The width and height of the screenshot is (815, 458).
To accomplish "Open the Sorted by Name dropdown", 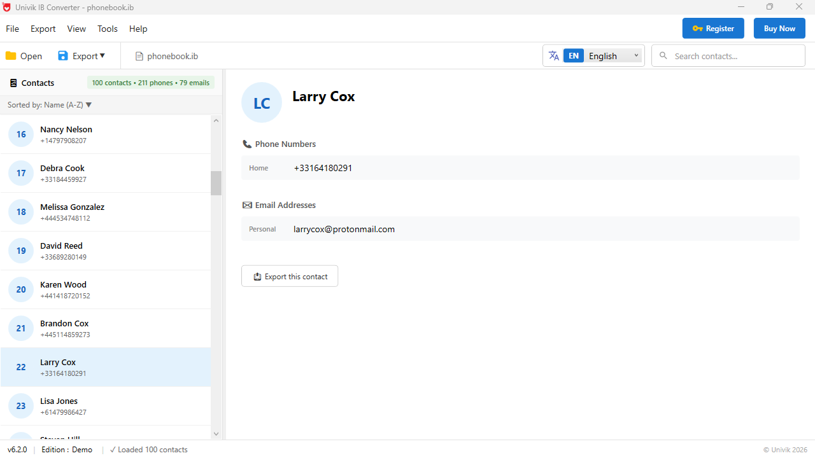I will (49, 104).
